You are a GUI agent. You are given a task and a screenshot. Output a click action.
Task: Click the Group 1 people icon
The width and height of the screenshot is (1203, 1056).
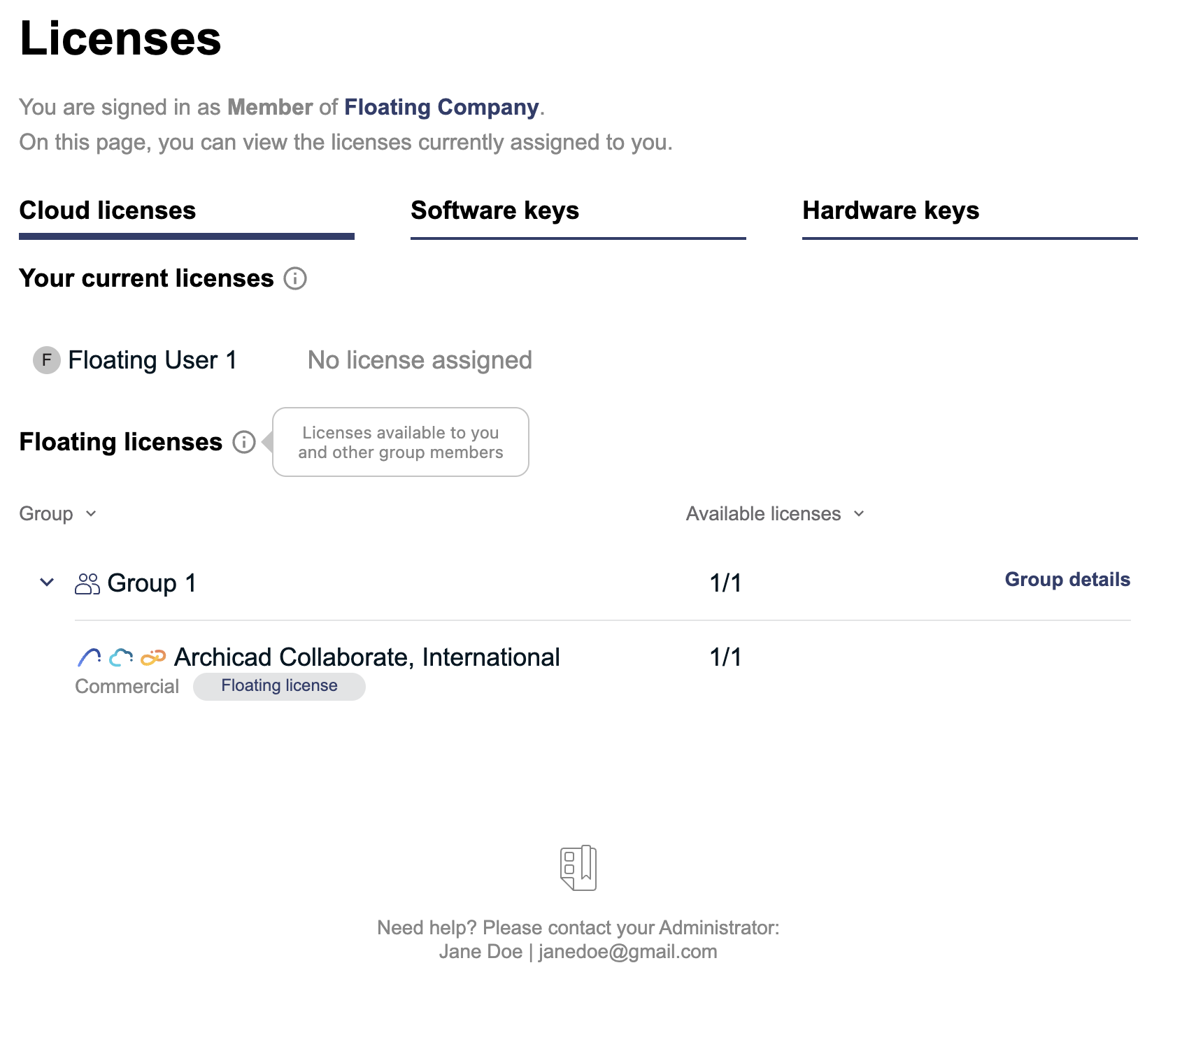tap(87, 583)
